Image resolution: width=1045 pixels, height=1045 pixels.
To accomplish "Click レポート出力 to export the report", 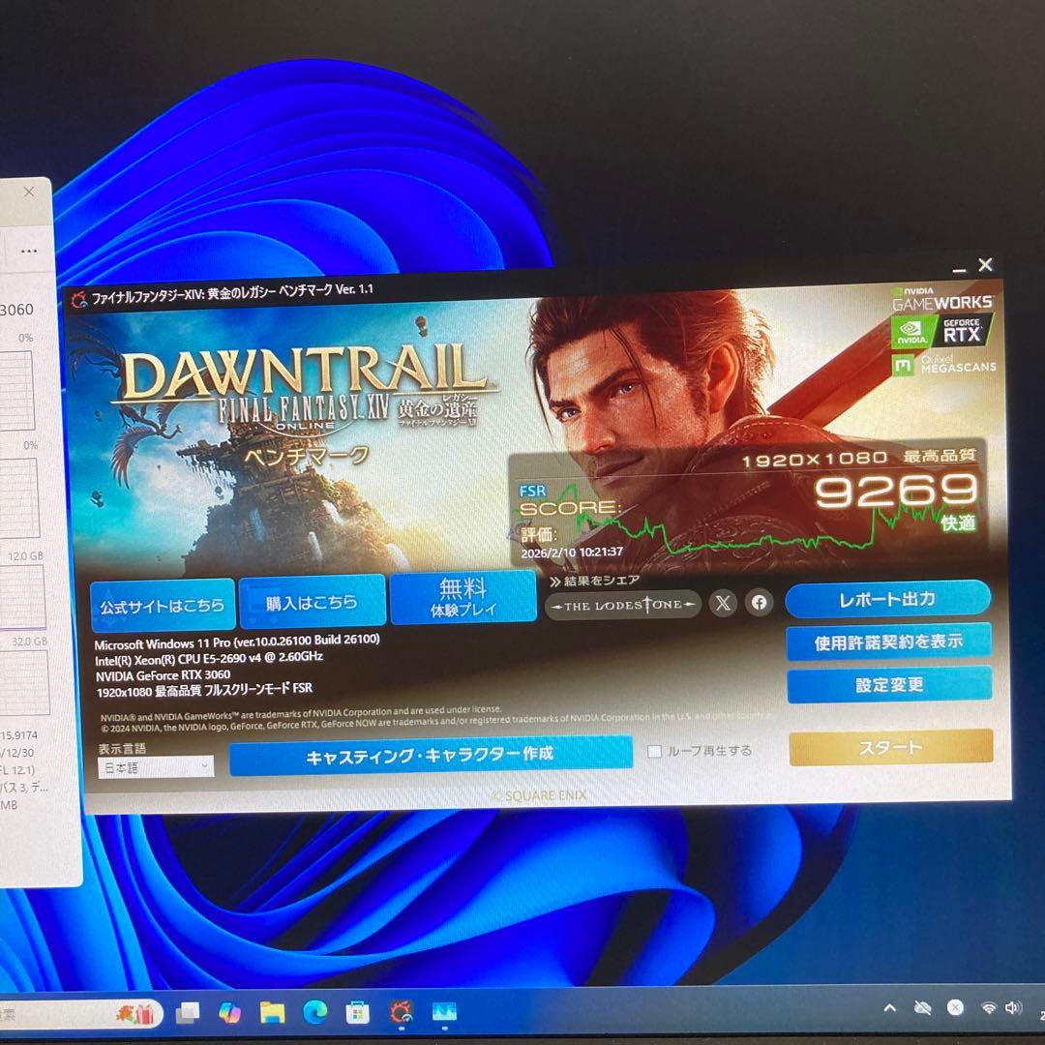I will [x=888, y=599].
